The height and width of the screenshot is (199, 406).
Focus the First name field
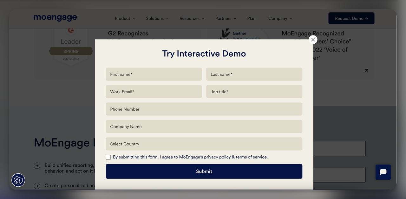(154, 74)
